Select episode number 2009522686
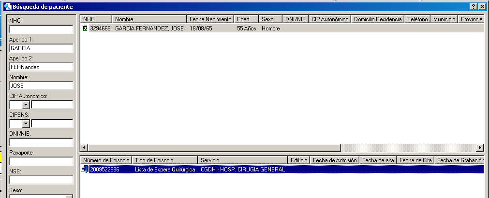The image size is (489, 198). click(104, 170)
